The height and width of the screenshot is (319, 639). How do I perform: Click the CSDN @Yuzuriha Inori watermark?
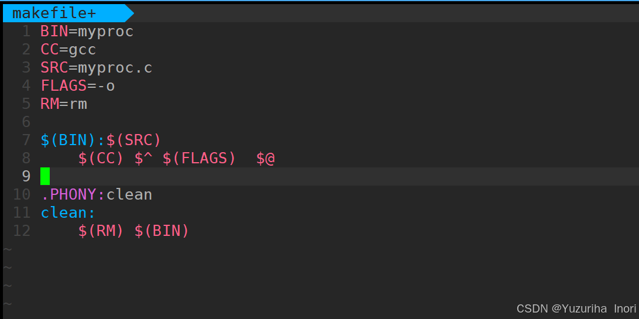576,308
